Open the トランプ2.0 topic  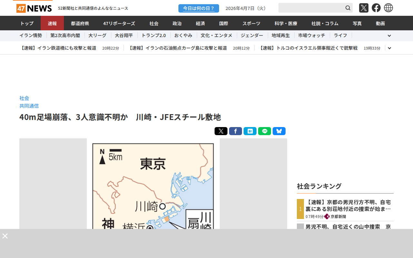[x=154, y=35]
